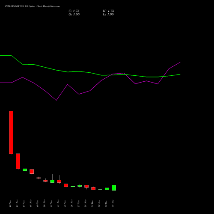Click the 17 Nov date label
Viewport: 214px width, 214px height.
(x=24, y=204)
